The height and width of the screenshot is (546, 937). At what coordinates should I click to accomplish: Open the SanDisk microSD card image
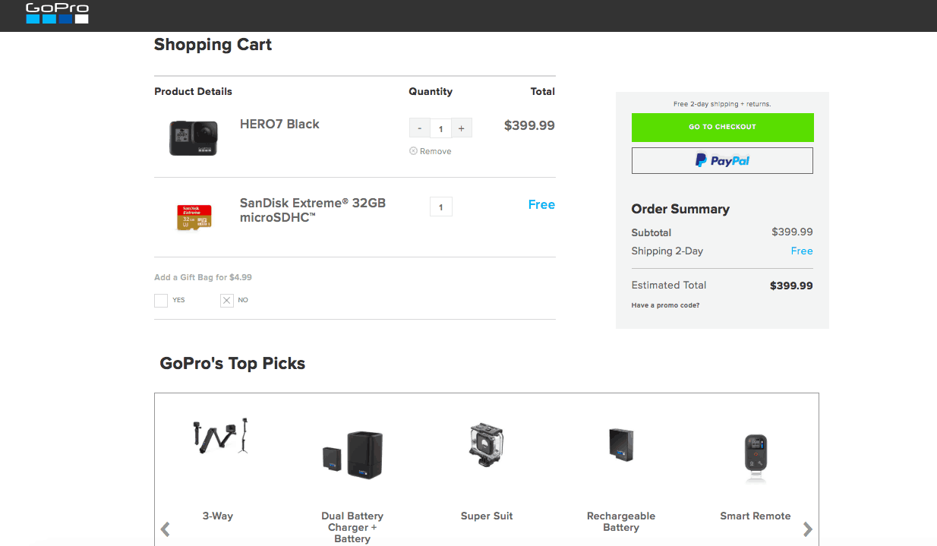(194, 217)
